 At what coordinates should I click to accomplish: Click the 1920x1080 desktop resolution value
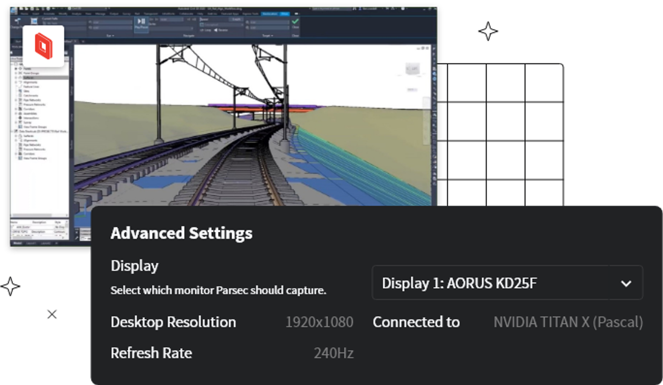coord(319,322)
